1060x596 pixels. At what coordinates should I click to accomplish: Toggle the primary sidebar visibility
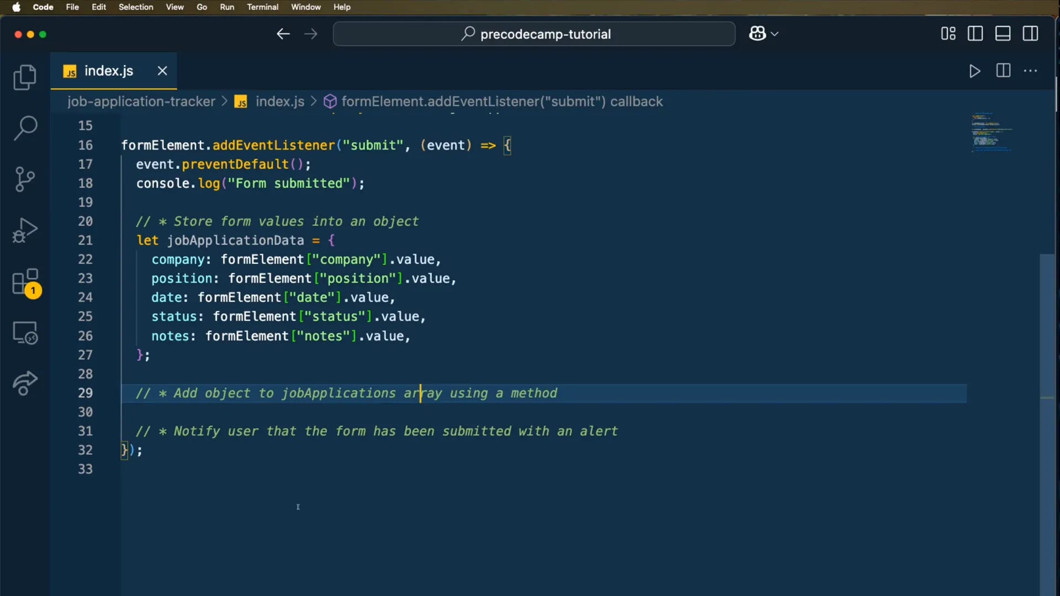(x=976, y=34)
